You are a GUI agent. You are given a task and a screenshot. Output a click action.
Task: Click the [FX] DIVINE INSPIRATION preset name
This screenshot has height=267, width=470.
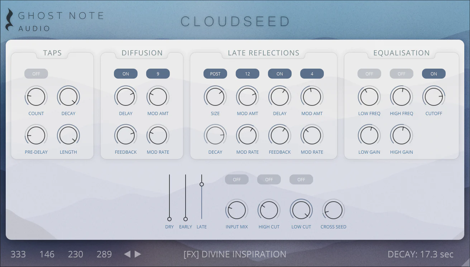click(x=235, y=254)
